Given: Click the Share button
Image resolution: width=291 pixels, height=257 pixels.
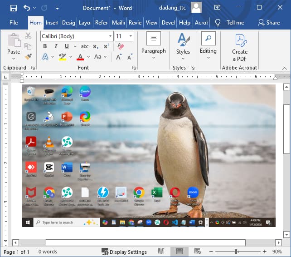Looking at the screenshot, I should tap(269, 22).
